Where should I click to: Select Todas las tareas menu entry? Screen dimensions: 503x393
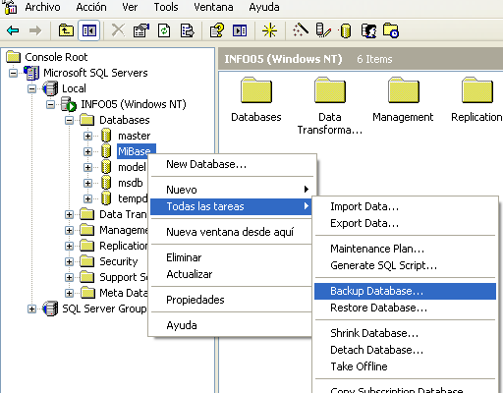click(x=231, y=206)
